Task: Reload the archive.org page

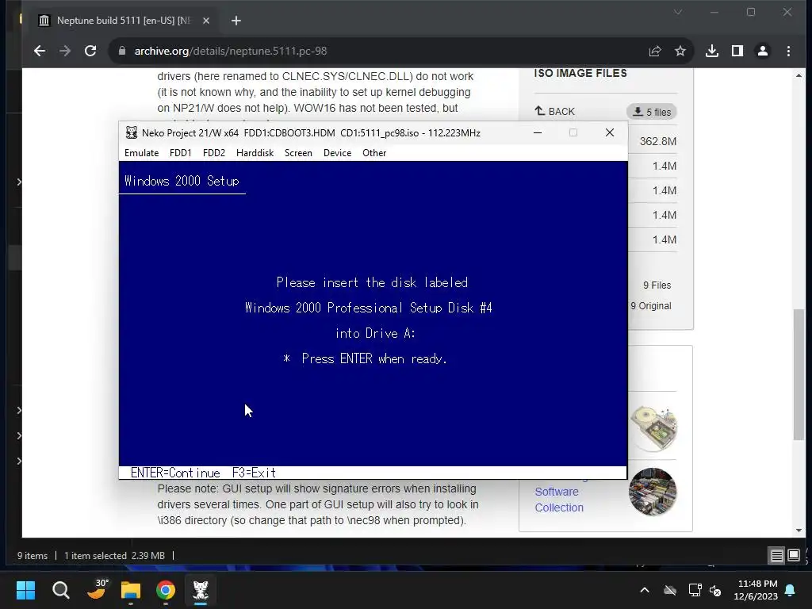Action: pyautogui.click(x=90, y=51)
